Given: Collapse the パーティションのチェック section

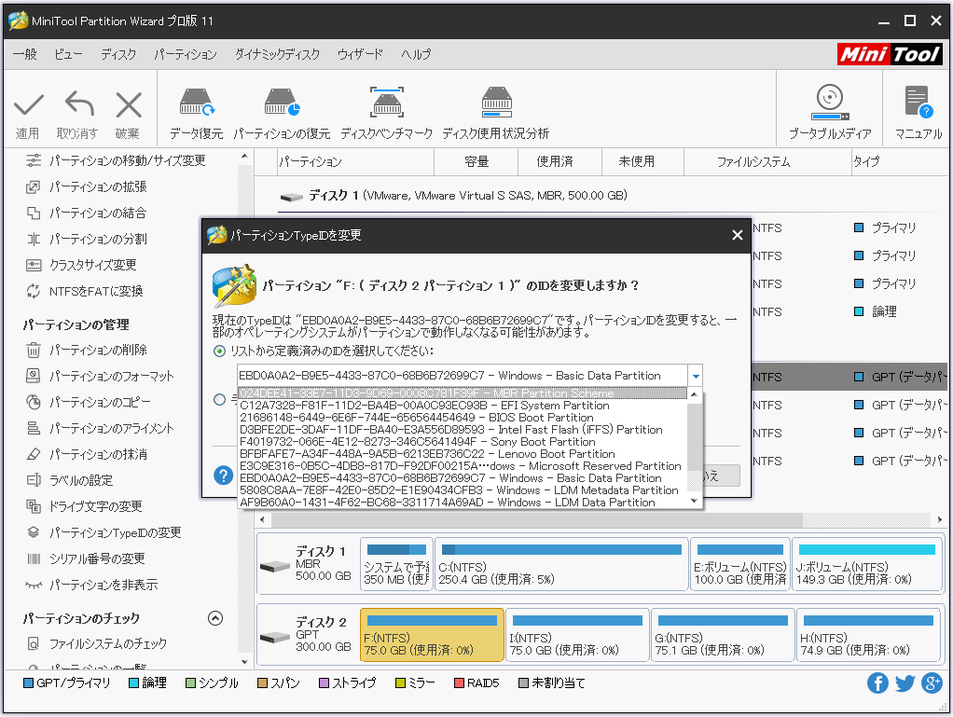Looking at the screenshot, I should point(215,618).
